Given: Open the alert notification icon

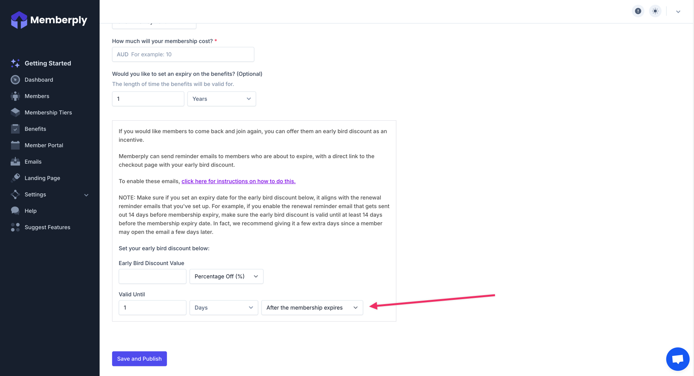Looking at the screenshot, I should click(638, 11).
